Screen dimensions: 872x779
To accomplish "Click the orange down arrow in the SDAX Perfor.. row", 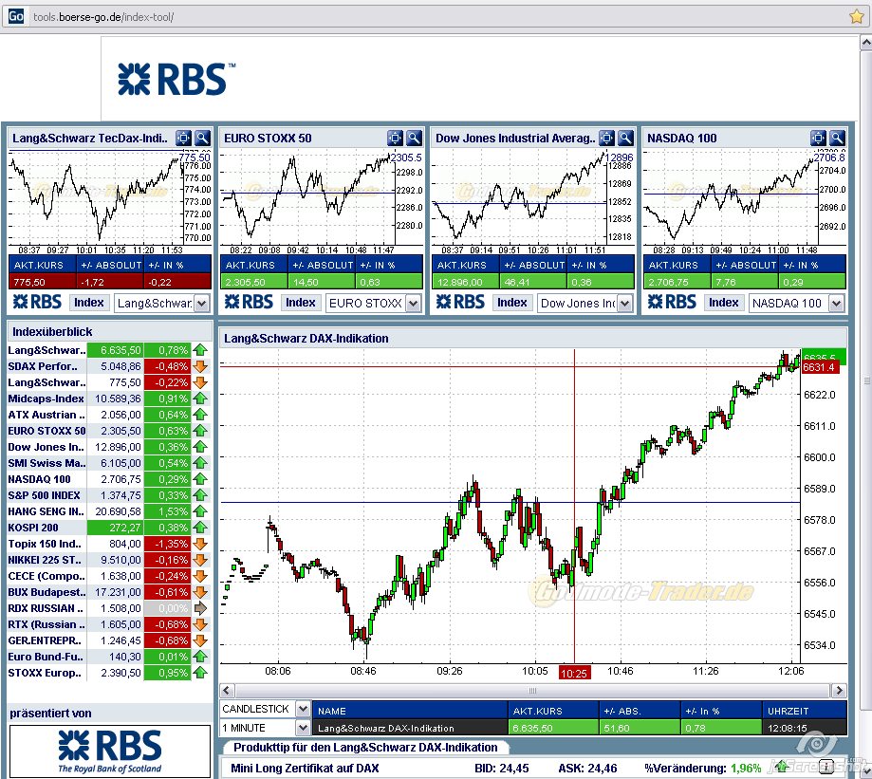I will 200,366.
